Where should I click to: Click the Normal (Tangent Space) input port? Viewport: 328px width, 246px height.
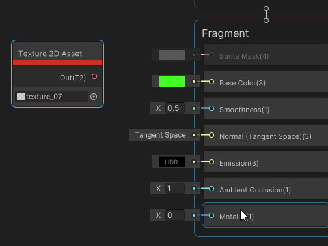click(212, 135)
